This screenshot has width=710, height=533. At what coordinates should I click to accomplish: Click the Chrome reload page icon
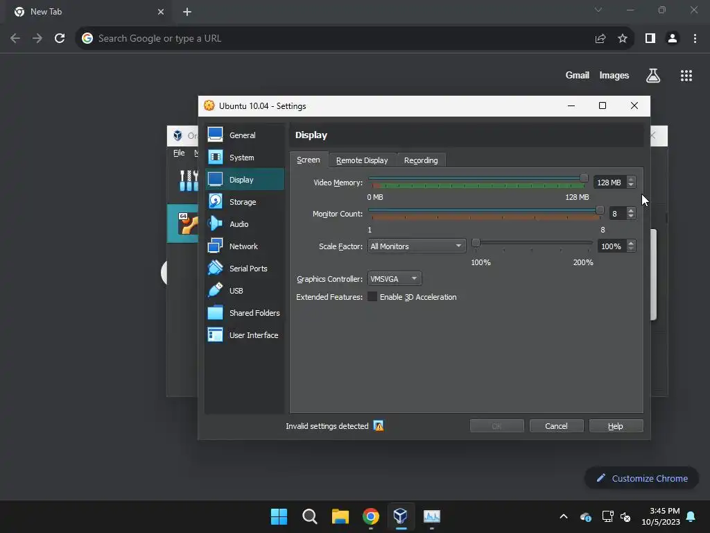click(x=60, y=39)
